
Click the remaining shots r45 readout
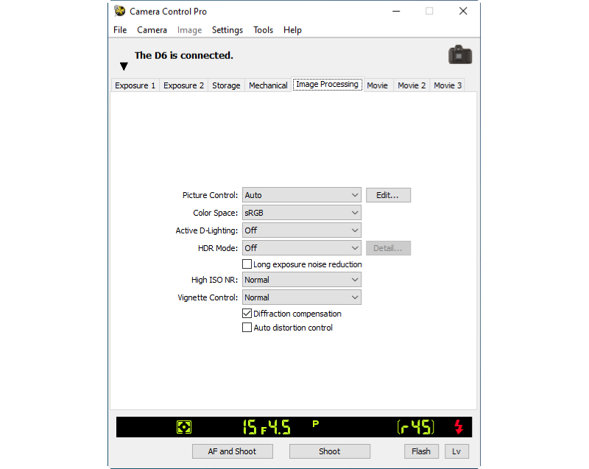(416, 427)
